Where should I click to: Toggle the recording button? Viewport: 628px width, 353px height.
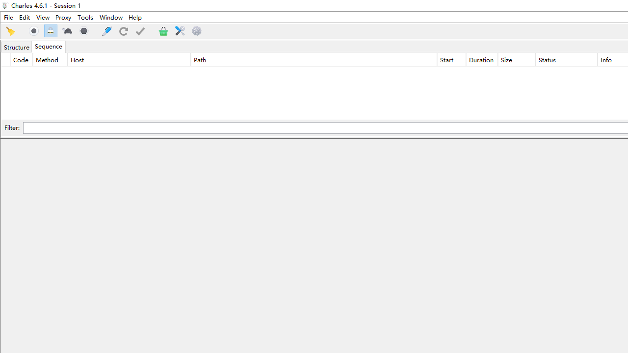tap(34, 31)
